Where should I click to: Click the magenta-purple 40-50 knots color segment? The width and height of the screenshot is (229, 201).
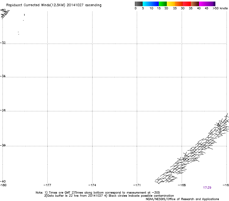click(x=207, y=4)
